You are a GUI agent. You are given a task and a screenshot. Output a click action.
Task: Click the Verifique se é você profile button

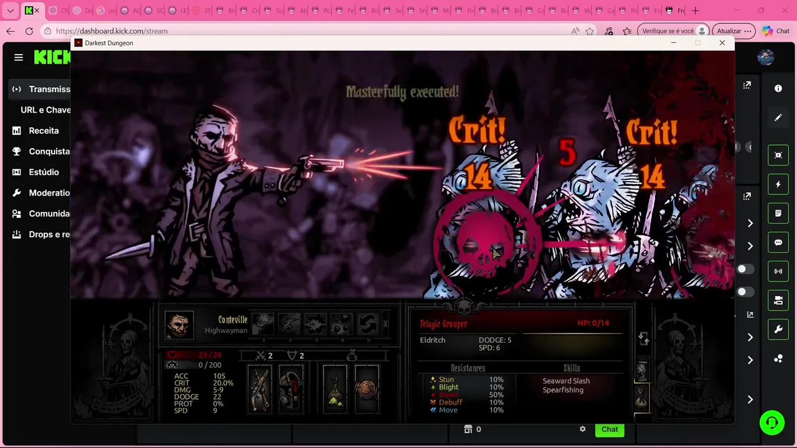click(674, 31)
